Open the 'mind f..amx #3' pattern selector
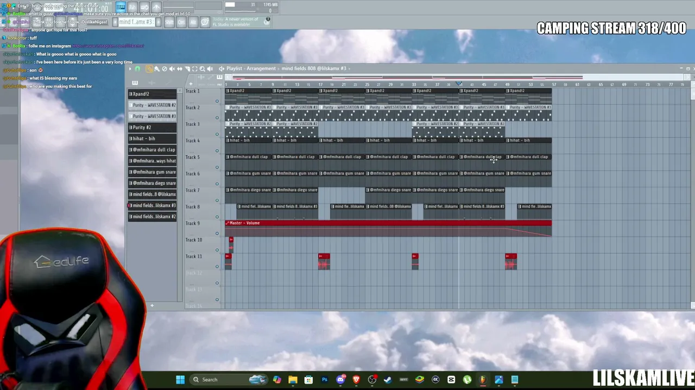The height and width of the screenshot is (390, 695). click(x=136, y=22)
